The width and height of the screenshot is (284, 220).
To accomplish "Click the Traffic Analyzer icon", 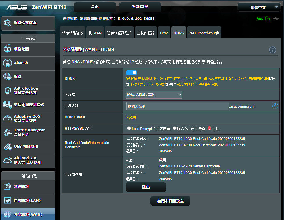I will [x=8, y=132].
